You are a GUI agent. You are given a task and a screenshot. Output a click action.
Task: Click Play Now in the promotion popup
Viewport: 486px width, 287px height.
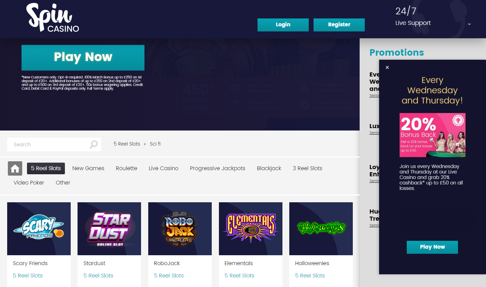432,247
